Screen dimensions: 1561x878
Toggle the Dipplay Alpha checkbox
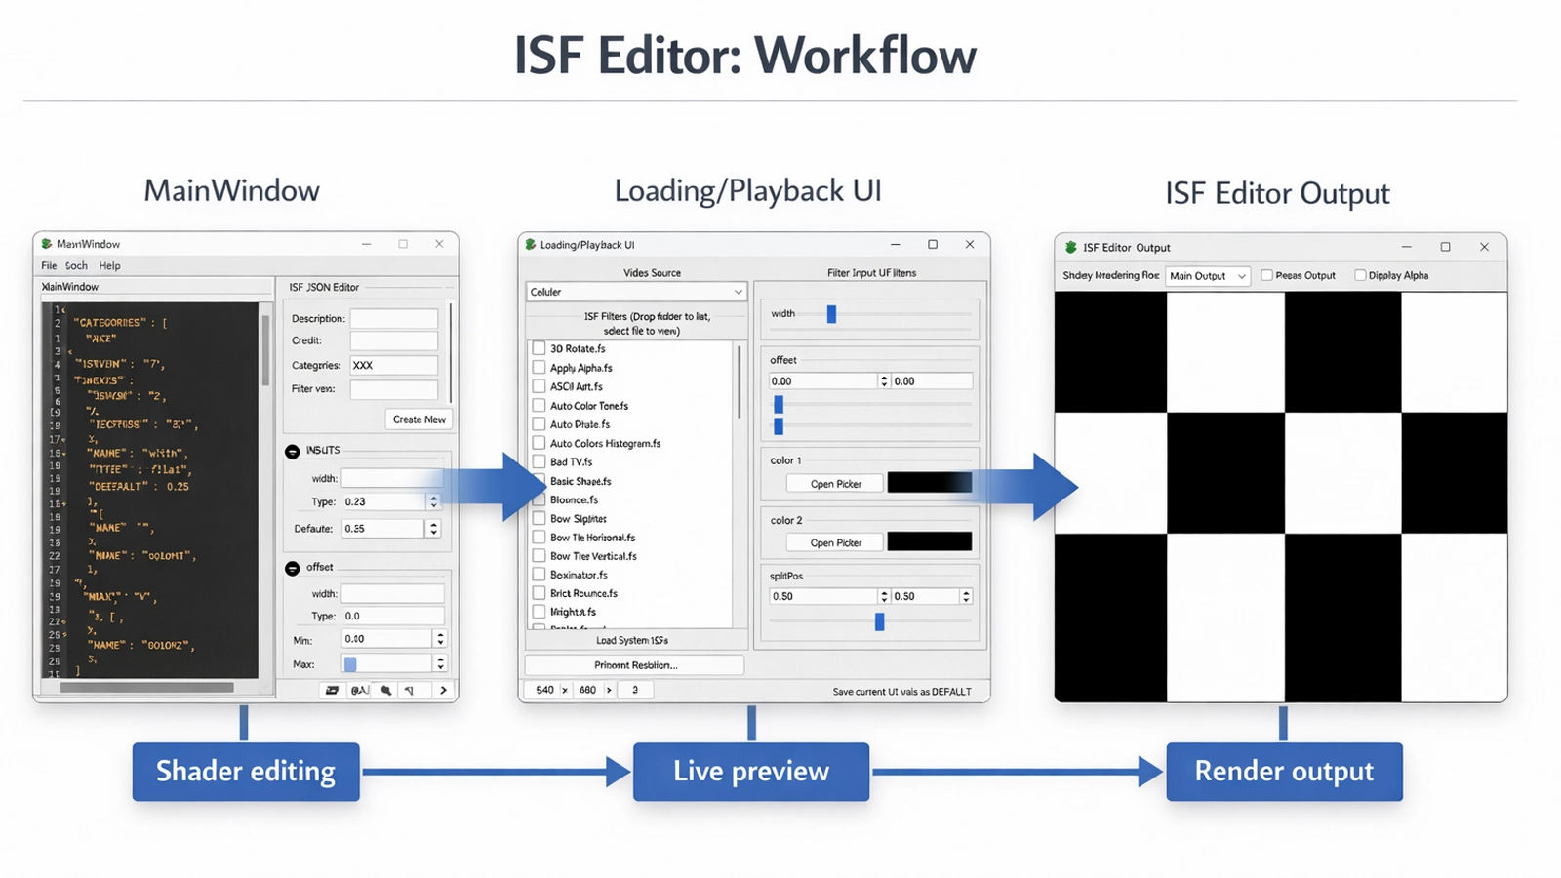[x=1360, y=275]
